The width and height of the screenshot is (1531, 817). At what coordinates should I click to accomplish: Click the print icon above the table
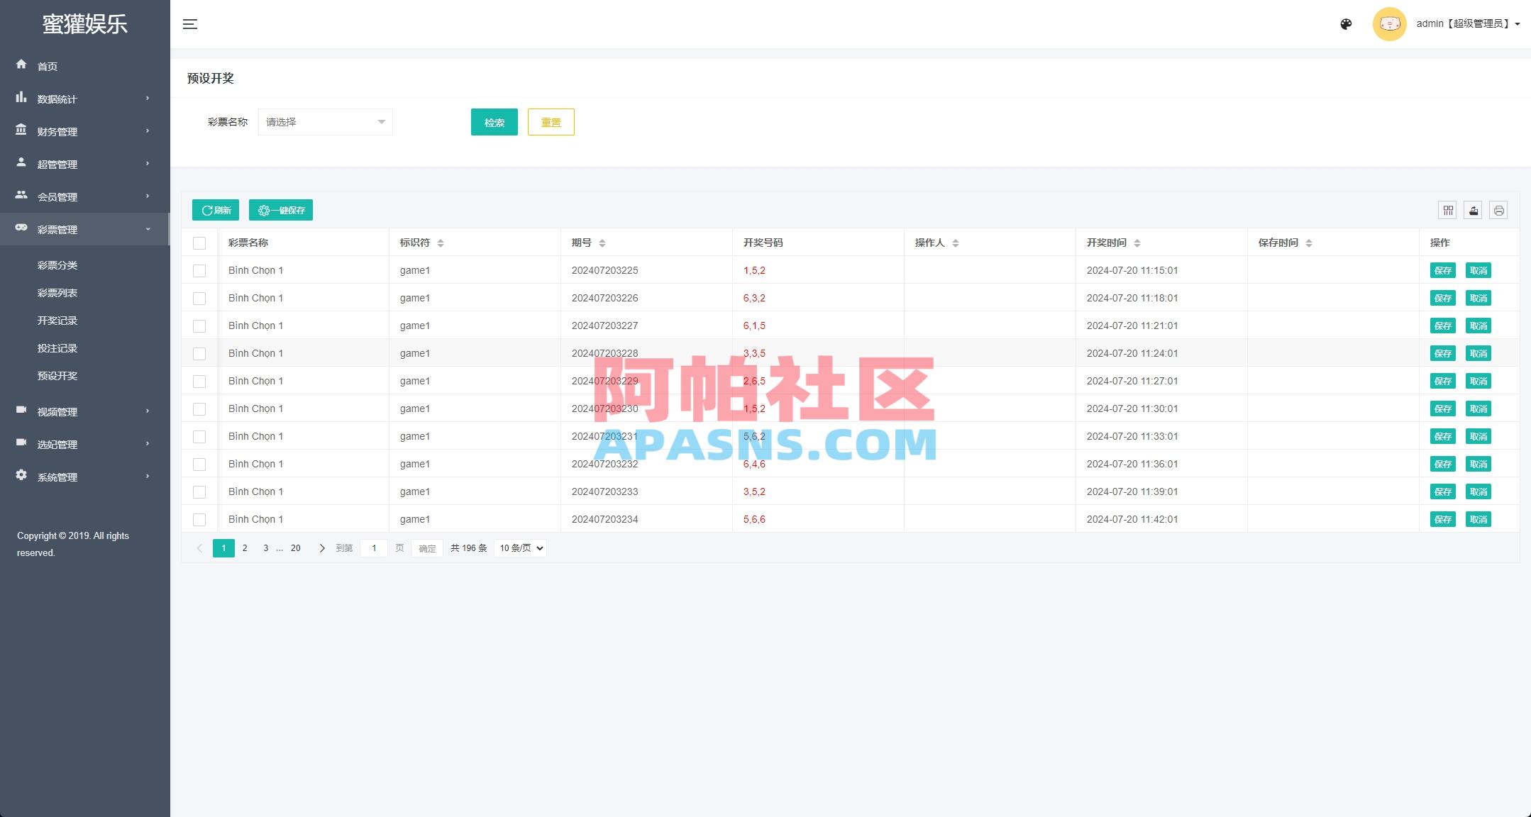click(x=1498, y=210)
